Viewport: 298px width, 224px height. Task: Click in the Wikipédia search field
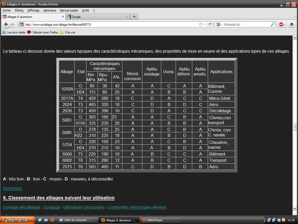coord(246,24)
